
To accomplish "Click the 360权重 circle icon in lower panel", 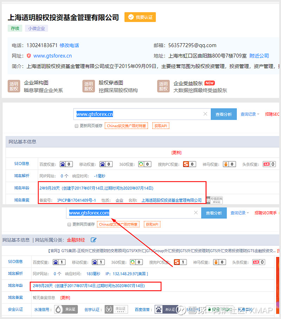I will coord(133,262).
